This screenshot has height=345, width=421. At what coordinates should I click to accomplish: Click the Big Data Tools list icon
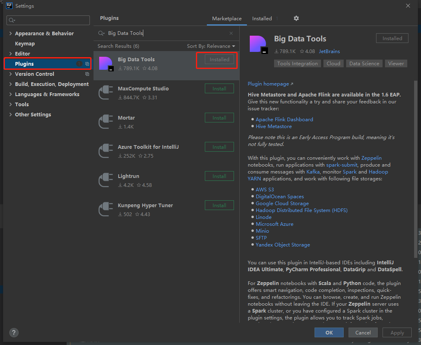106,64
